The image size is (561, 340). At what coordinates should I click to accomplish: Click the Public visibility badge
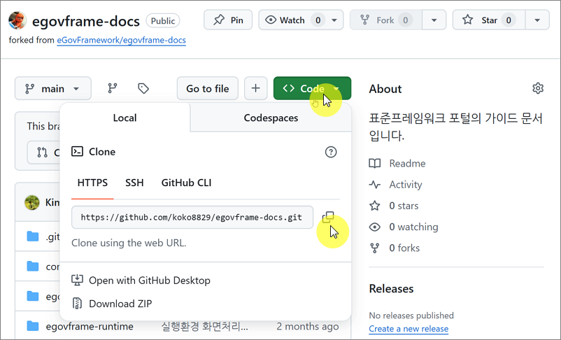163,21
